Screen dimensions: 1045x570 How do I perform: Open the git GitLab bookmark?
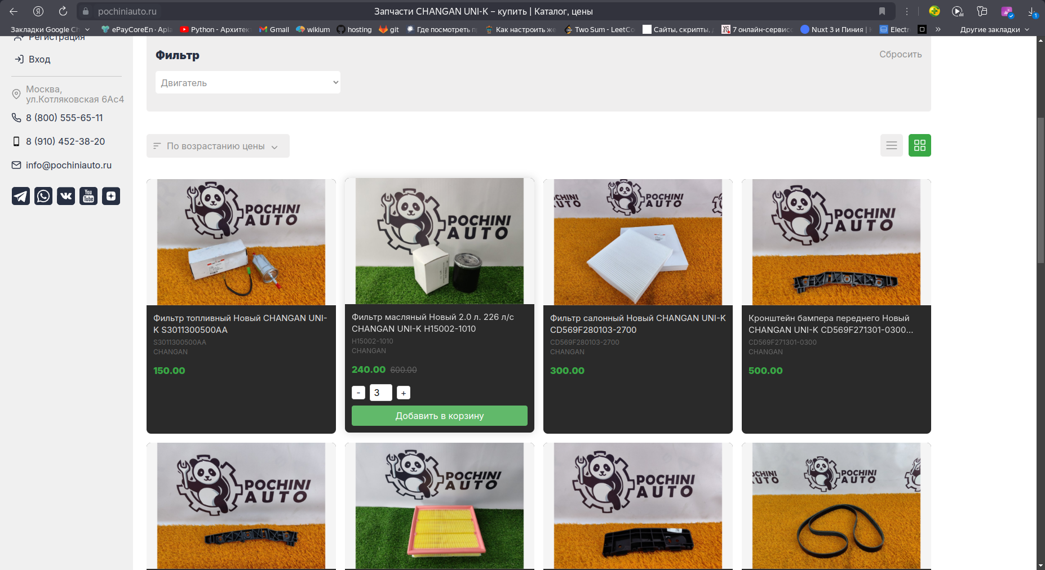coord(389,29)
